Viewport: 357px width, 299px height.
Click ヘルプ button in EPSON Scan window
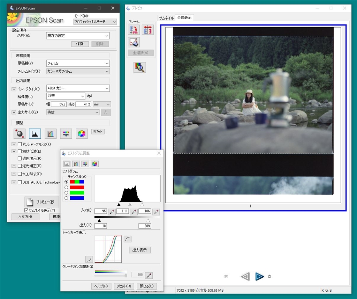[x=25, y=217]
